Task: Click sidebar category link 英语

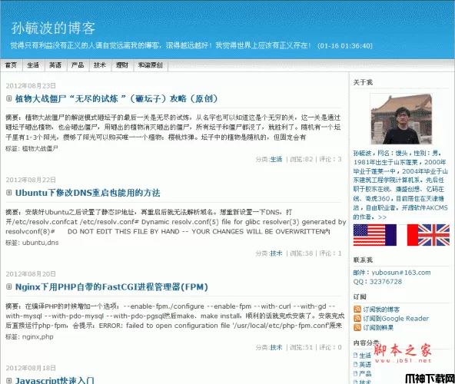Action: pyautogui.click(x=365, y=365)
